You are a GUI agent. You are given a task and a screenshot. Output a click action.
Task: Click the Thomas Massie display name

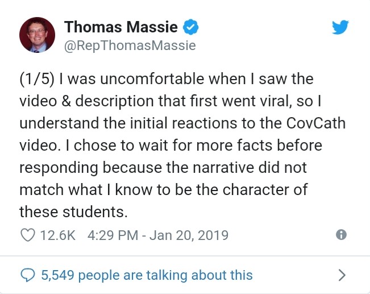point(121,27)
